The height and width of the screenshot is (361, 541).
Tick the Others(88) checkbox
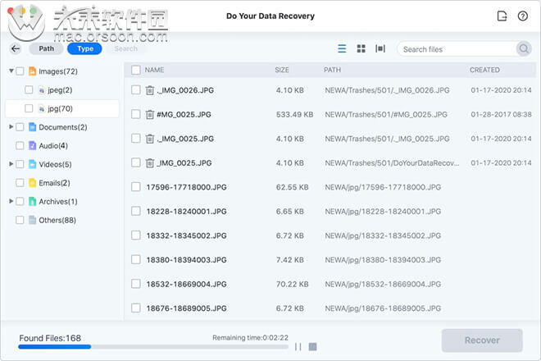click(20, 220)
